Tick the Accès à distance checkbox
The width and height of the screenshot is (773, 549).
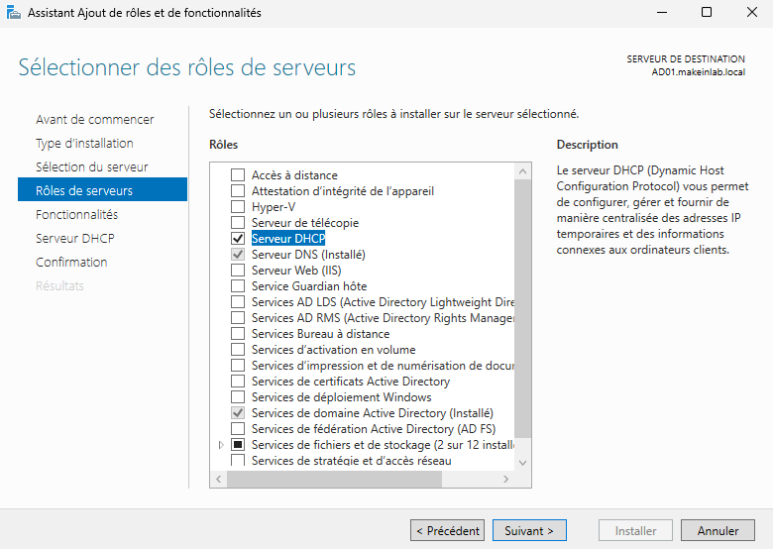(238, 175)
